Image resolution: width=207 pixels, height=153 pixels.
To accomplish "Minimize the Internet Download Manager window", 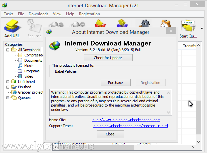I will (176, 5).
